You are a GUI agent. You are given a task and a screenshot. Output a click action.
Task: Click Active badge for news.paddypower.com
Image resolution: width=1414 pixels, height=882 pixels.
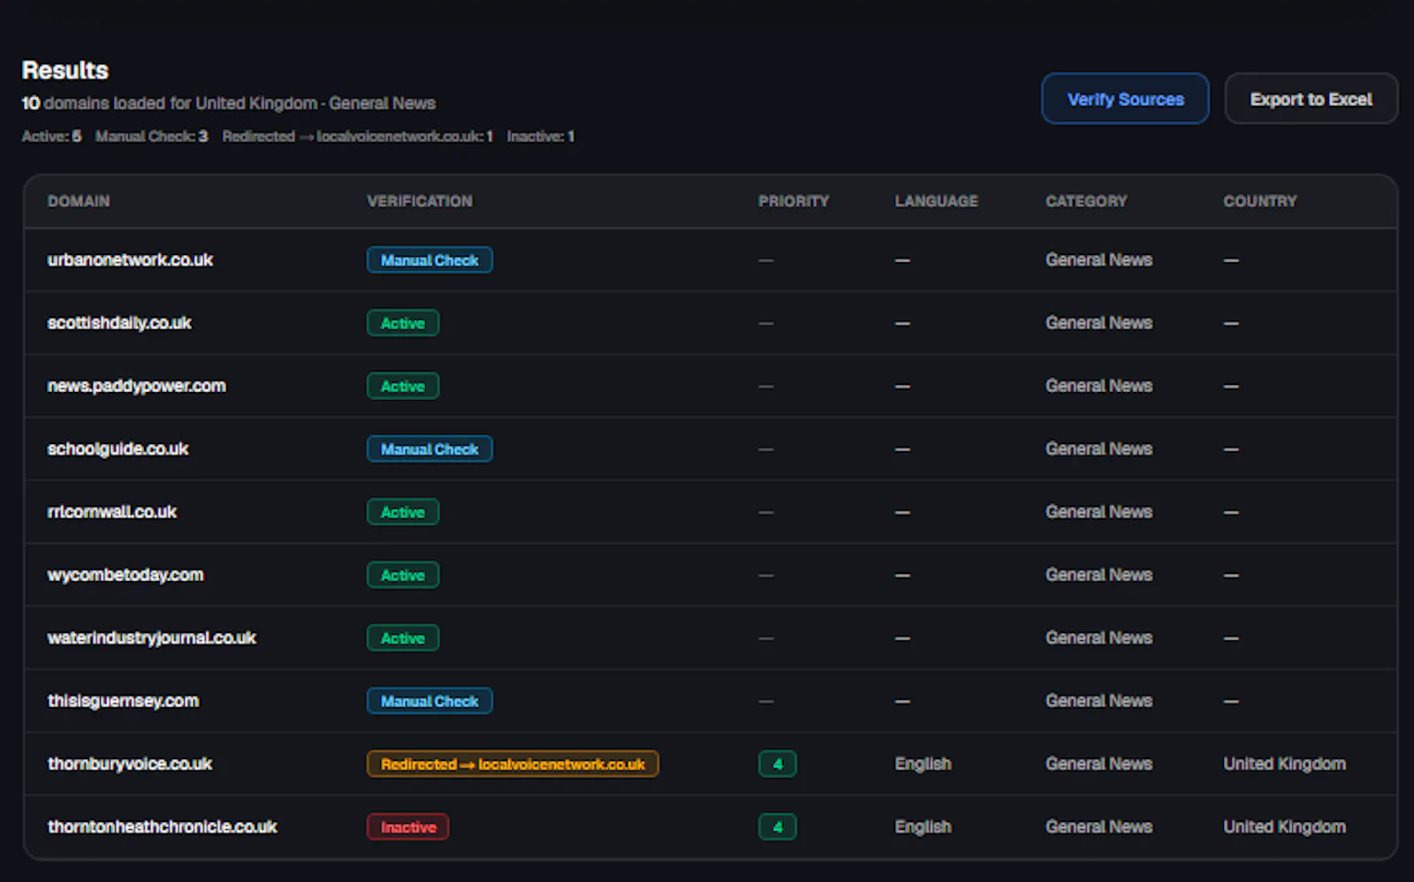coord(403,386)
